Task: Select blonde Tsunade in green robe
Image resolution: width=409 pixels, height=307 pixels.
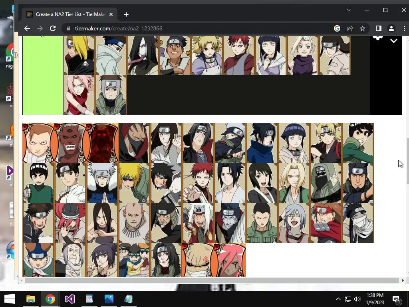Action: 294,183
